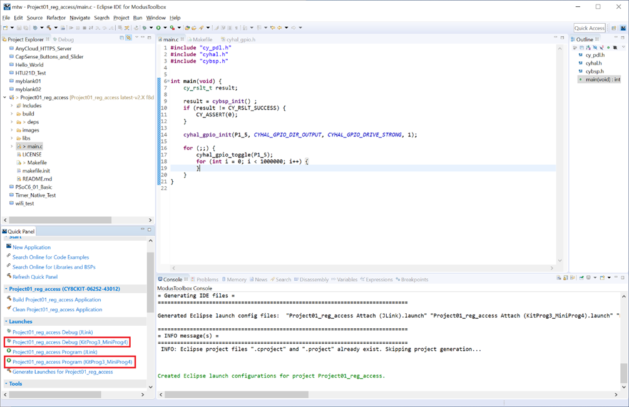Click the Quick Access search field
This screenshot has height=407, width=629.
pyautogui.click(x=589, y=28)
